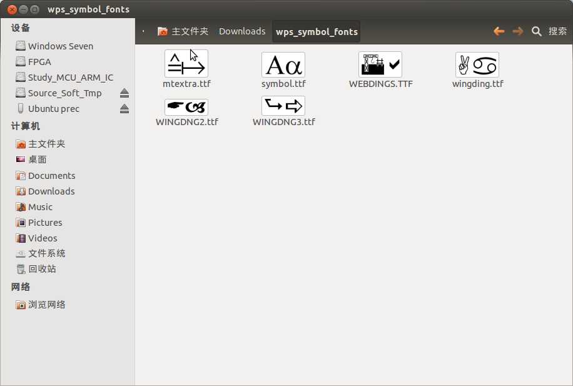Select the symbol.ttf font file icon
This screenshot has width=573, height=386.
tap(283, 64)
